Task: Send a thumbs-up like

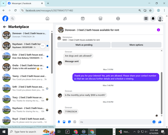Action: (x=160, y=122)
